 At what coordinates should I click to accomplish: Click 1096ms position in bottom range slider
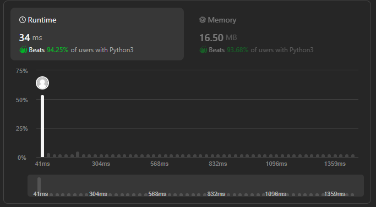[x=275, y=194]
